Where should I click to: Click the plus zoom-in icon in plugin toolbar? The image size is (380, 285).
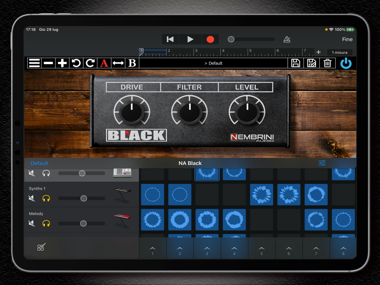click(62, 63)
